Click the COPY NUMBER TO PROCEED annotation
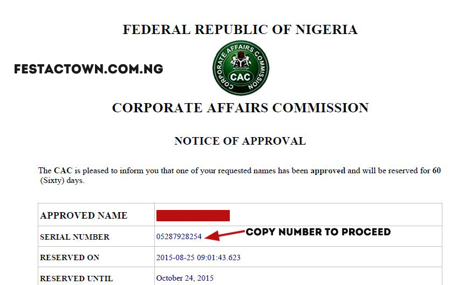The height and width of the screenshot is (285, 451). 318,232
